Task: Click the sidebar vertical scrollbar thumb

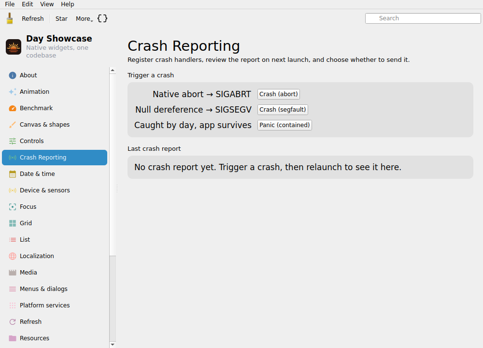Action: tap(113, 165)
